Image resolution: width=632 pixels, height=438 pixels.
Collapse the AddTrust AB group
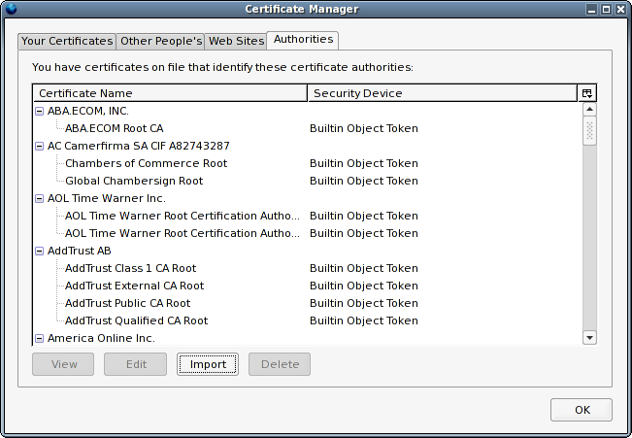click(x=39, y=251)
